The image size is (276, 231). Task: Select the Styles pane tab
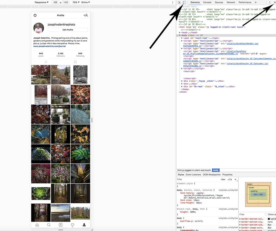pyautogui.click(x=181, y=175)
